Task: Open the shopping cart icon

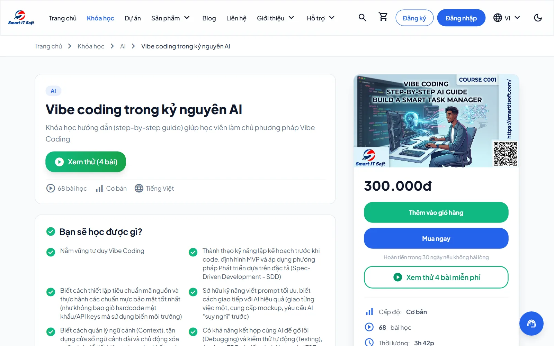Action: (383, 17)
